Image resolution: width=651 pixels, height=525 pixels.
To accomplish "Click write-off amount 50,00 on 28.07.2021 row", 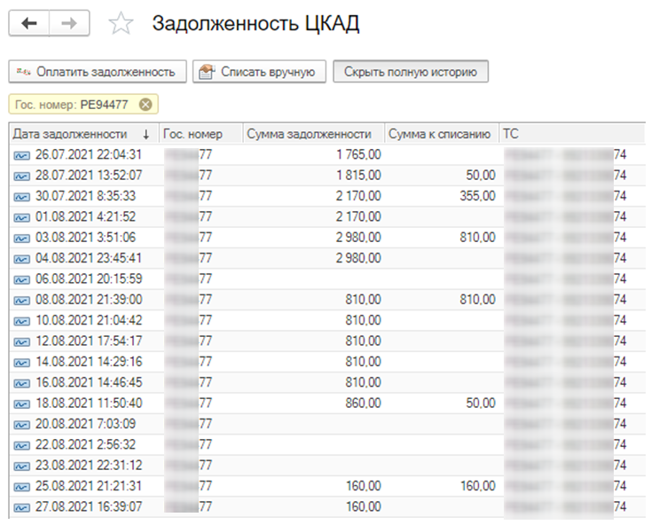I will [481, 175].
